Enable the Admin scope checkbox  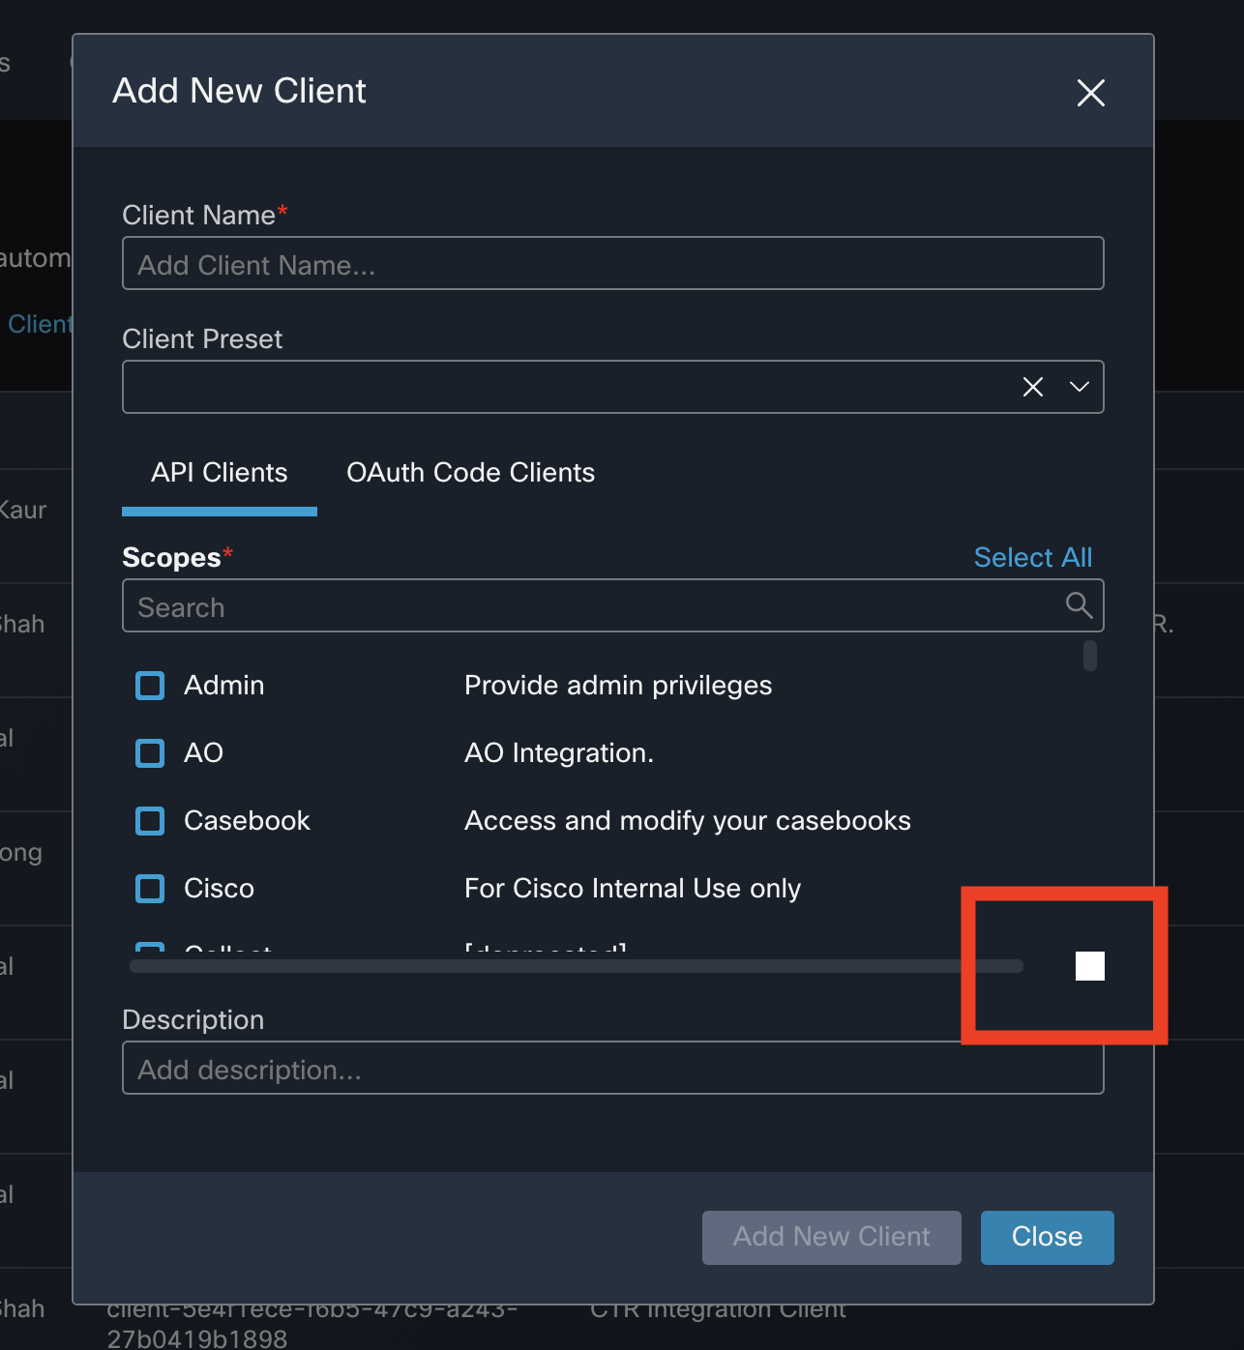150,685
